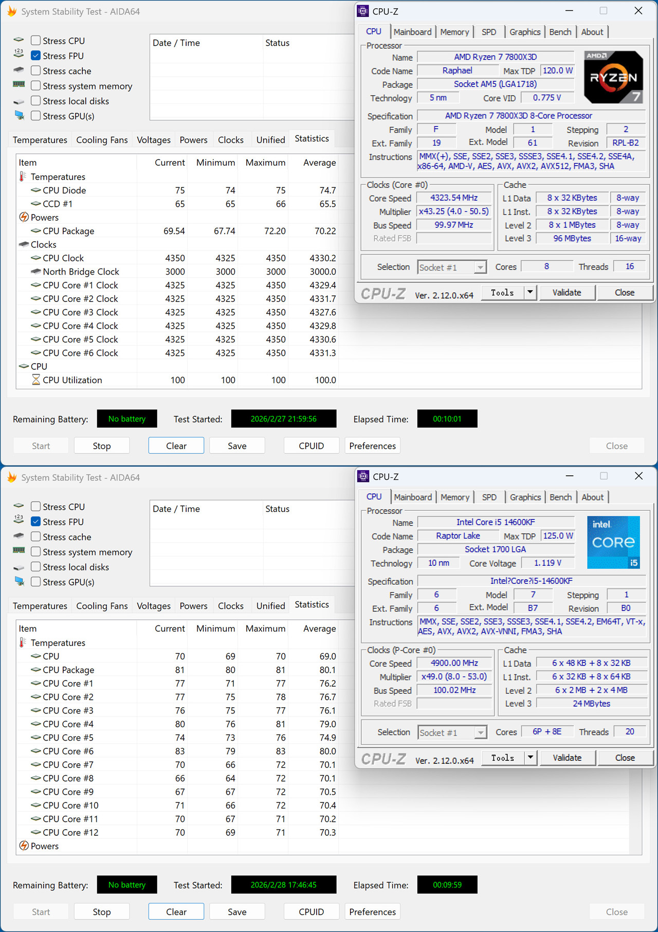Image resolution: width=658 pixels, height=932 pixels.
Task: Click the AIDA64 flame icon in the Intel test window title
Action: (x=11, y=477)
